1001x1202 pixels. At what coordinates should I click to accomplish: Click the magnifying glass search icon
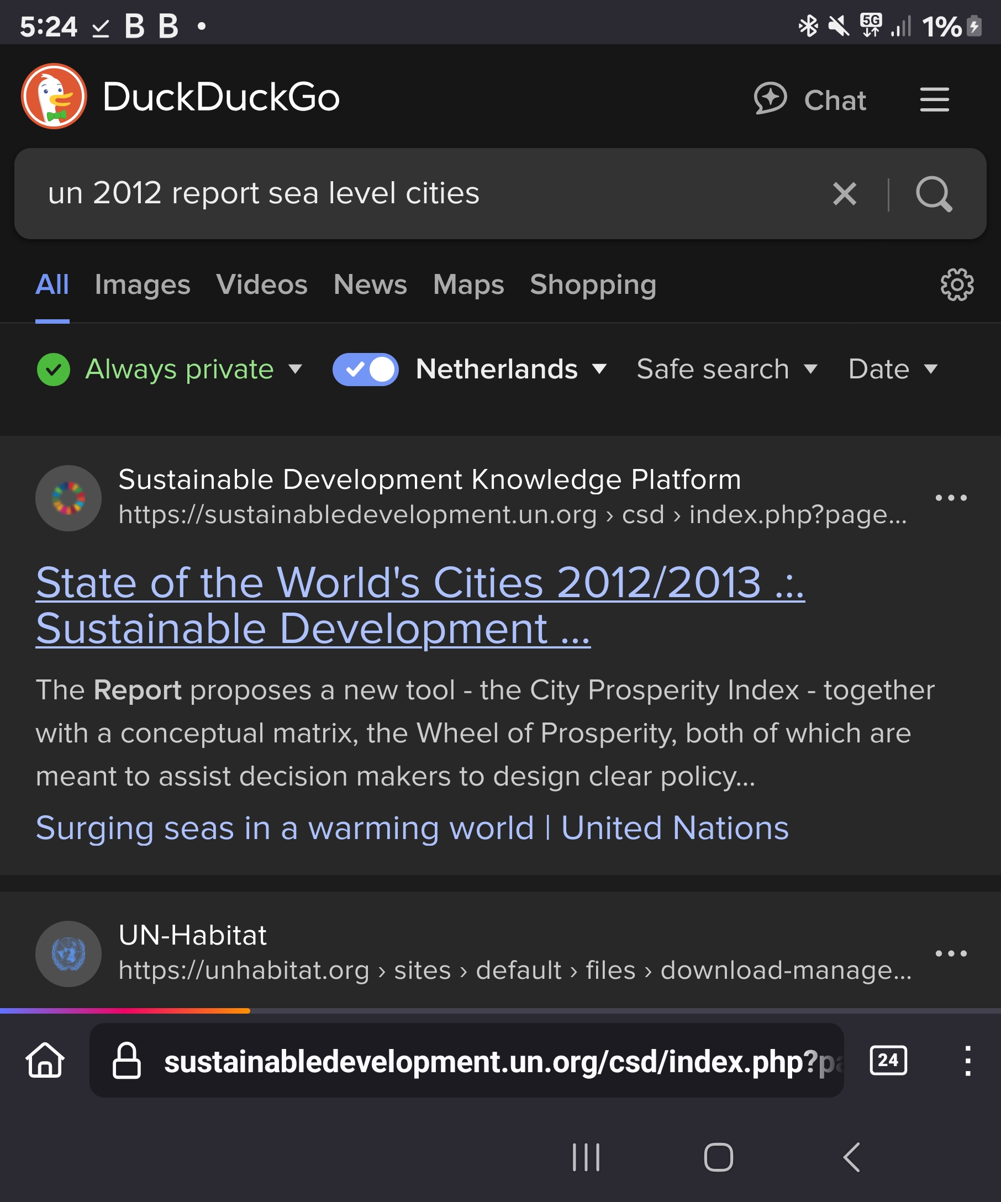click(x=934, y=193)
